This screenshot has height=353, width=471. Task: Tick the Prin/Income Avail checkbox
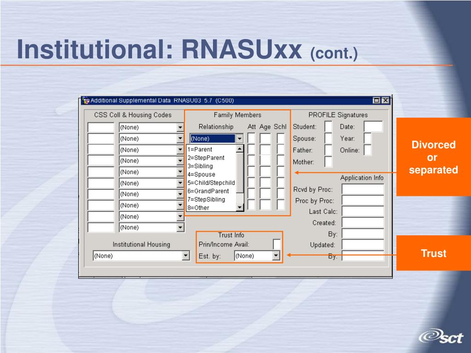pos(276,245)
